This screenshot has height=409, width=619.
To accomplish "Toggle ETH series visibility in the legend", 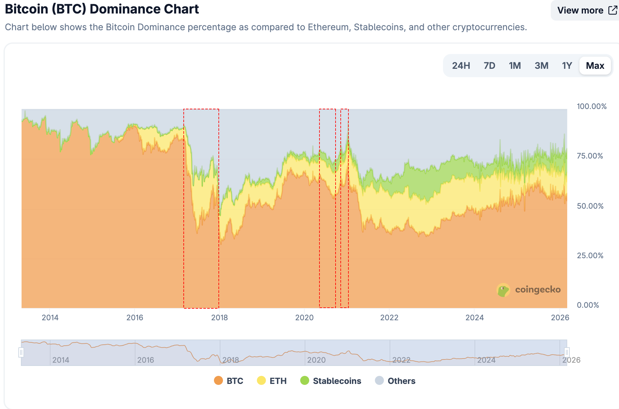I will click(277, 381).
